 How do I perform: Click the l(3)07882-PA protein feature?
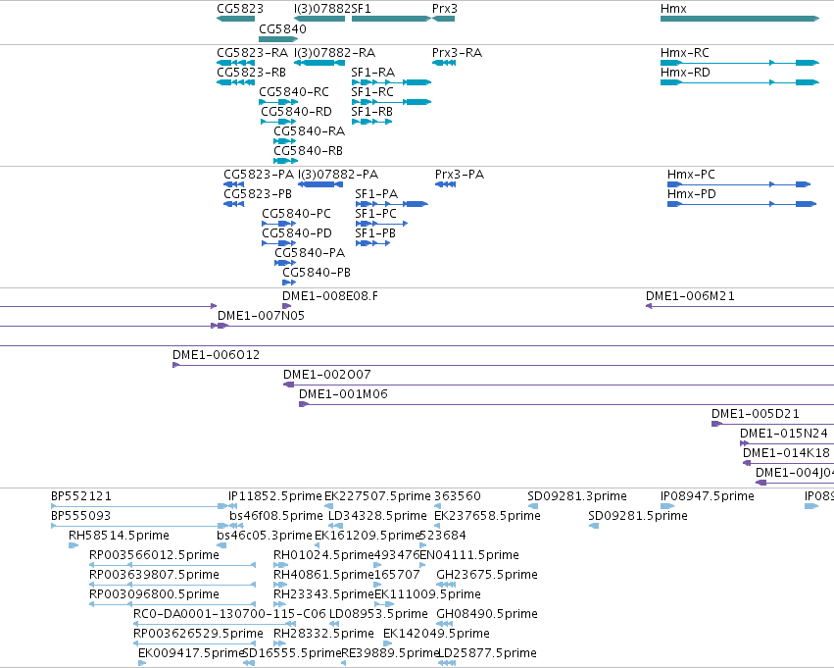pyautogui.click(x=320, y=184)
